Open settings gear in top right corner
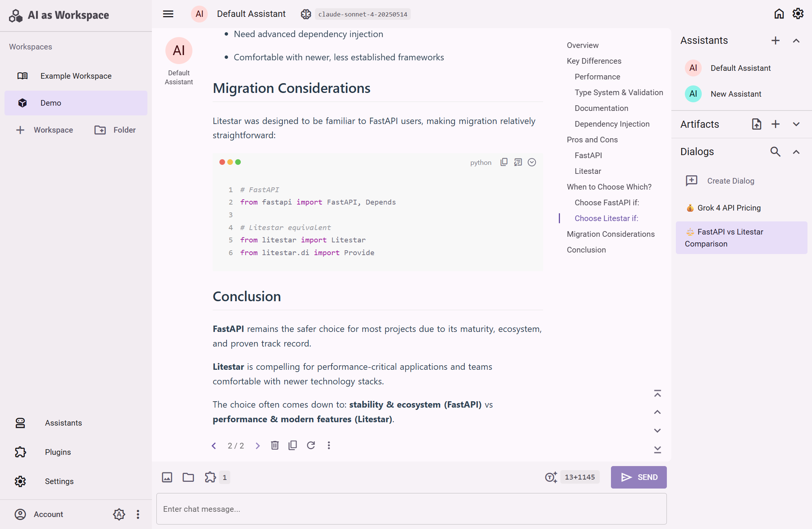Image resolution: width=812 pixels, height=529 pixels. [x=798, y=14]
